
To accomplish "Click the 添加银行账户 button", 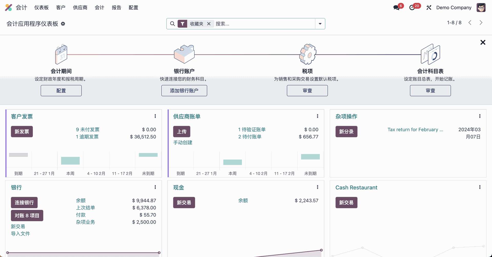I will (184, 91).
